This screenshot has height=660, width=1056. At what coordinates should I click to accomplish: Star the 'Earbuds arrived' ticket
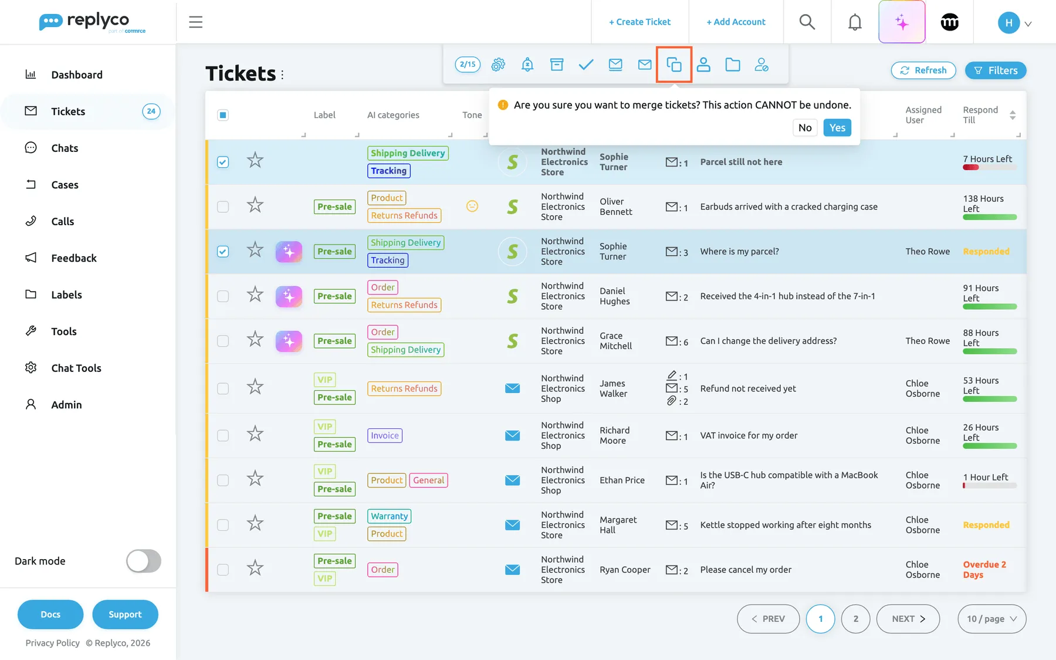coord(255,205)
